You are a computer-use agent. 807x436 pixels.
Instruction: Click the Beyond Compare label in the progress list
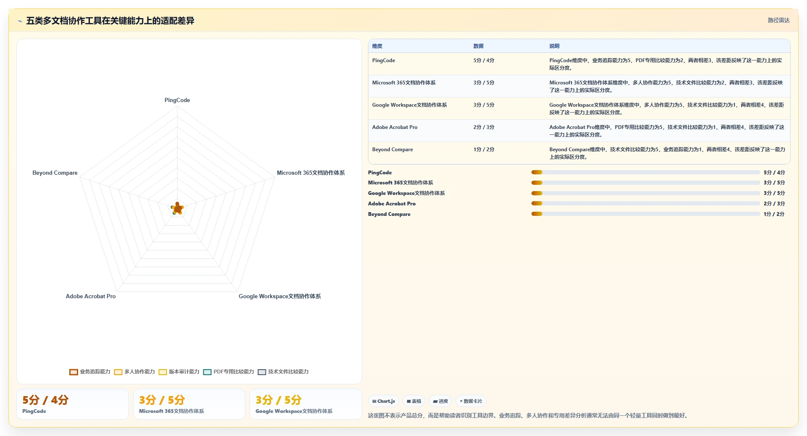click(x=389, y=214)
